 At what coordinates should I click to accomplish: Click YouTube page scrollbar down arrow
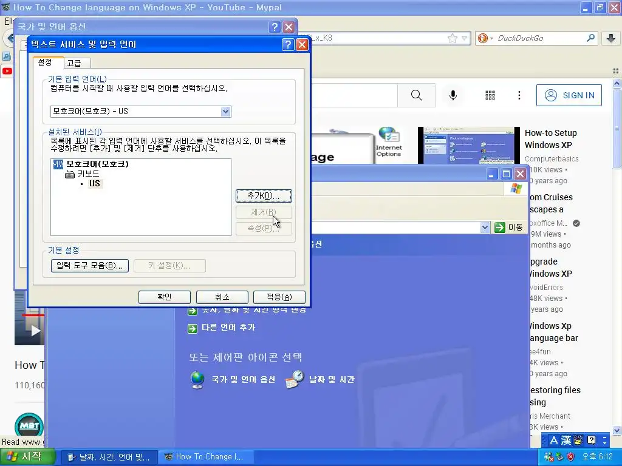tap(617, 430)
